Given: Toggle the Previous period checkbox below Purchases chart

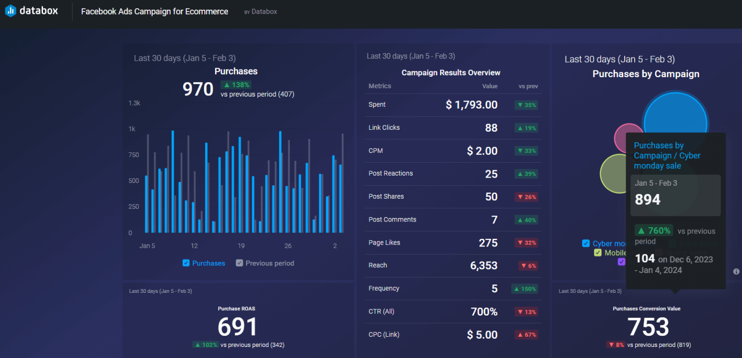Looking at the screenshot, I should click(239, 262).
